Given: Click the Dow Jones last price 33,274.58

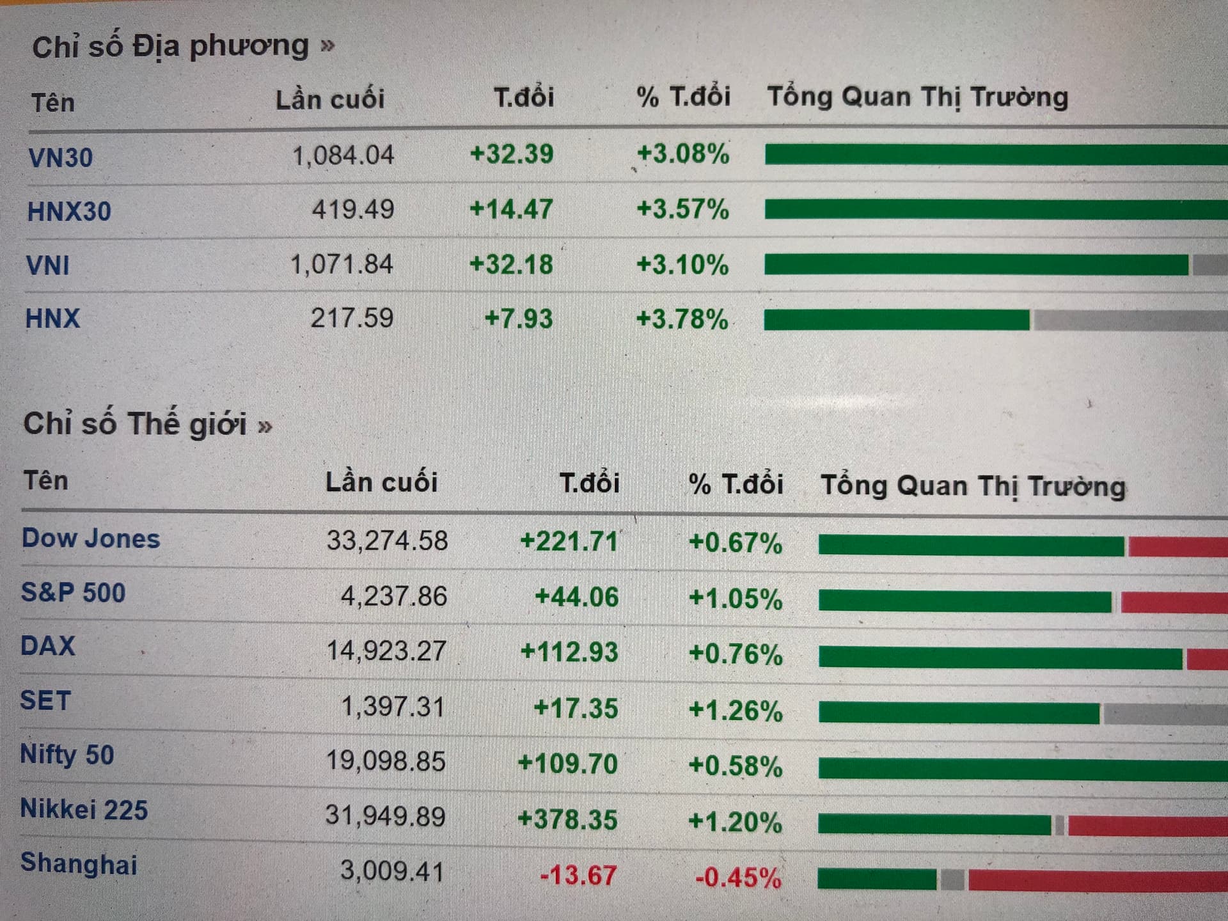Looking at the screenshot, I should click(387, 541).
